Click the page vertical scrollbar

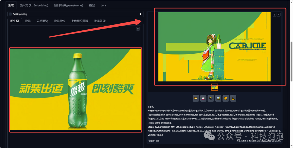tap(291, 61)
